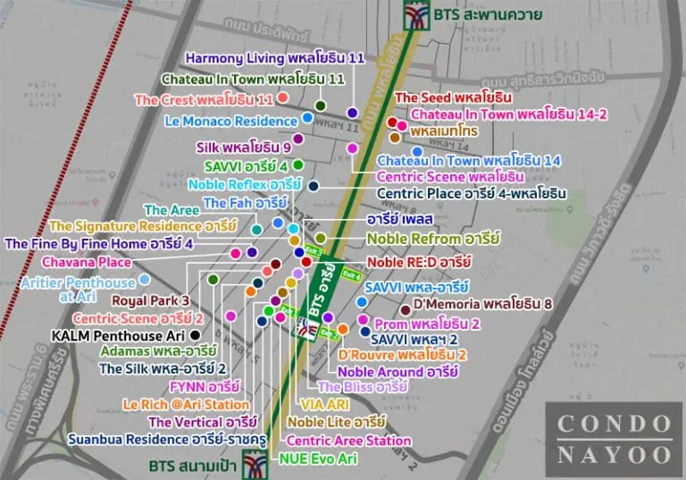The image size is (686, 480).
Task: Click the Centric Aree Station label
Action: (348, 441)
